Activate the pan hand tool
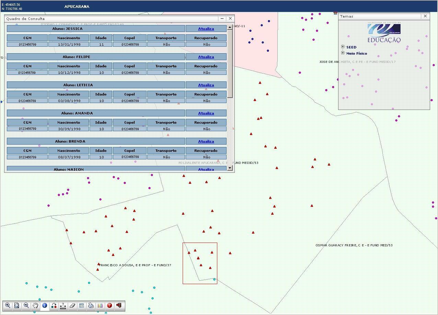 [x=35, y=305]
